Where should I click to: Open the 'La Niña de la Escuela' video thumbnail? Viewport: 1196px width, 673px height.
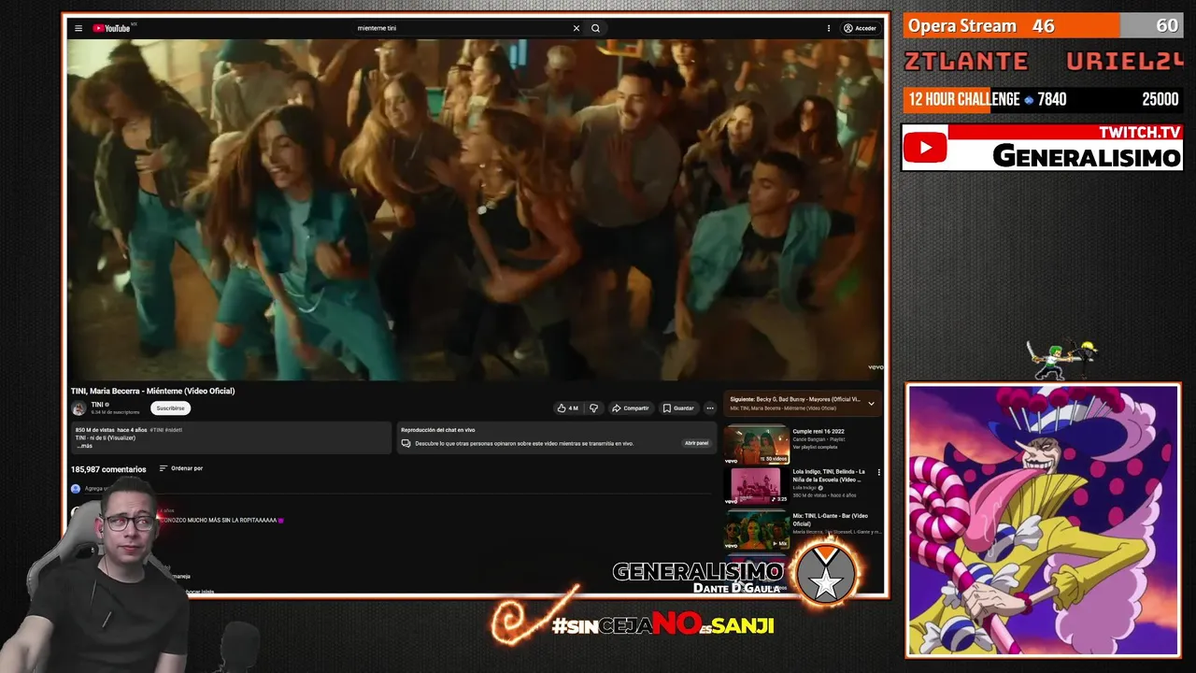[x=756, y=486]
